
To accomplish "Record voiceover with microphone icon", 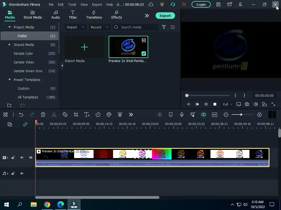I will (x=182, y=115).
